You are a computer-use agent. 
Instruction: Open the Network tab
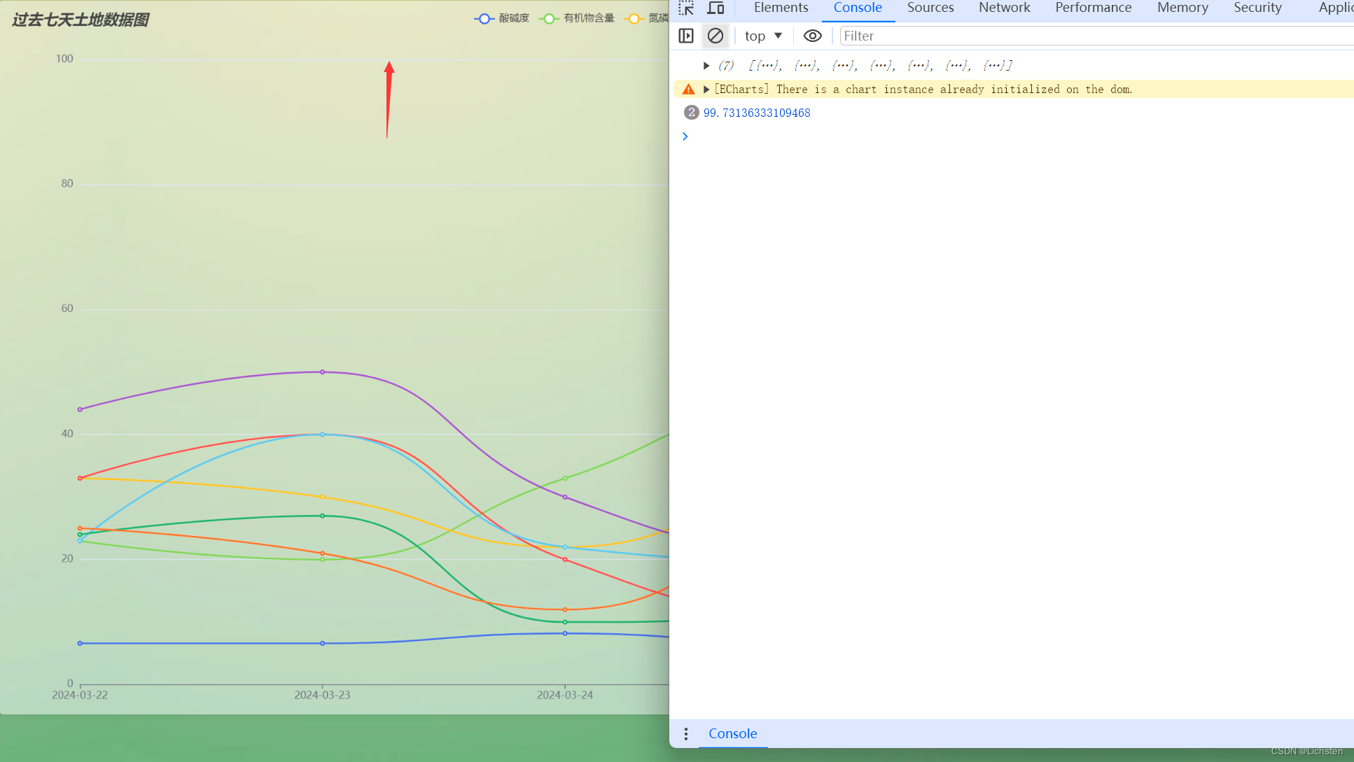1004,8
